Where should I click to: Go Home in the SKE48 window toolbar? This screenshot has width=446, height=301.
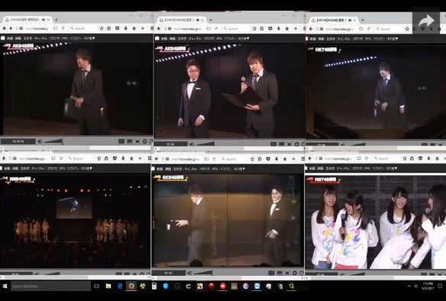point(285,159)
